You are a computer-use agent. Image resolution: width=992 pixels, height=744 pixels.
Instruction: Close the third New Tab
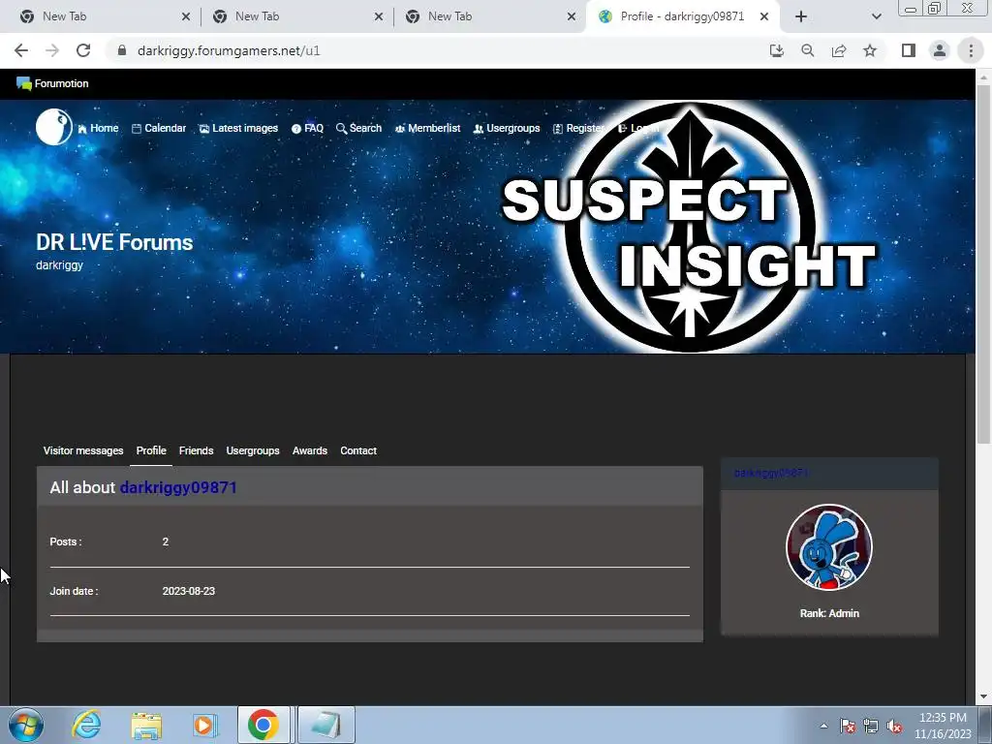[572, 16]
